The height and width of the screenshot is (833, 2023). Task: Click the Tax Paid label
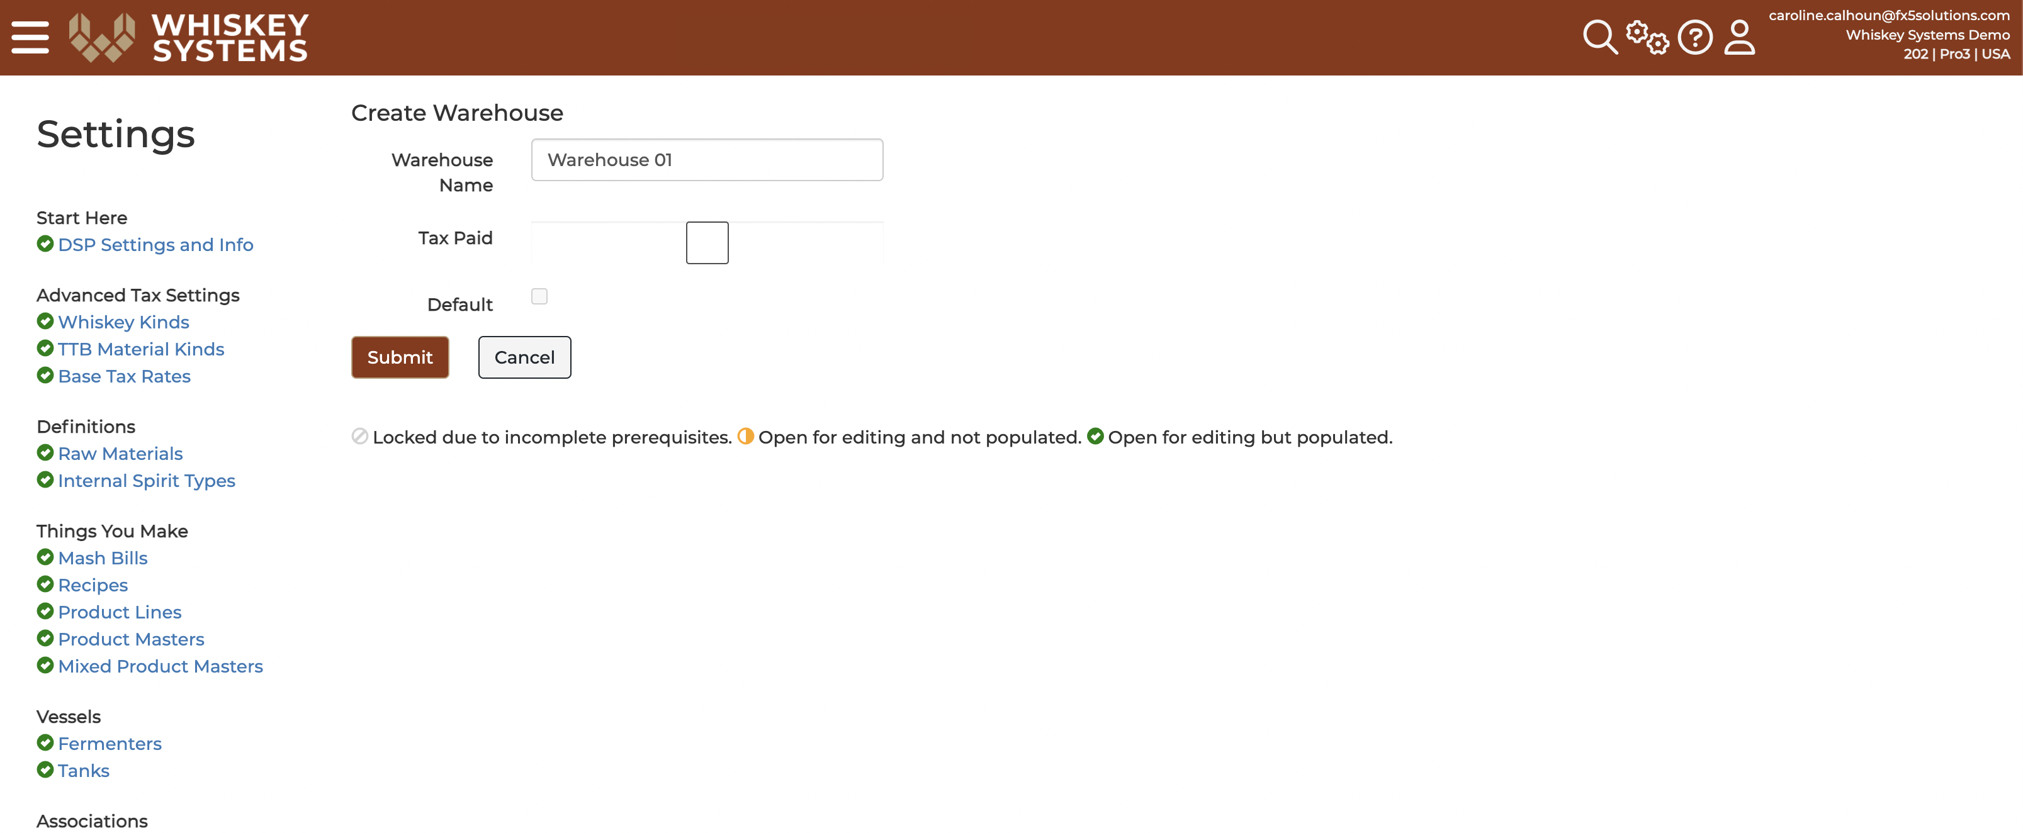[x=456, y=238]
